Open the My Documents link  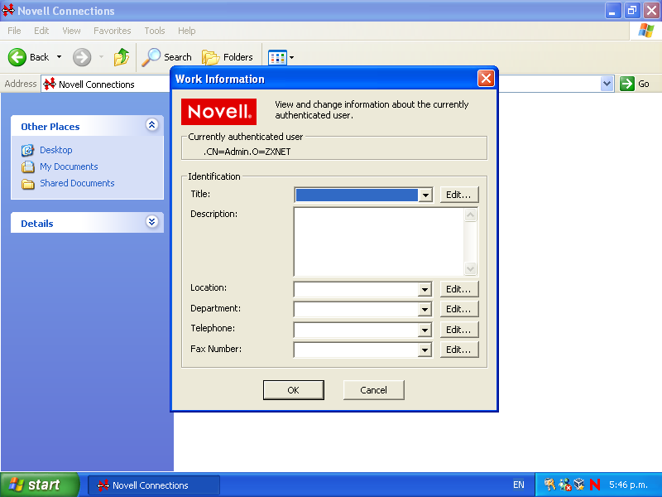tap(69, 166)
